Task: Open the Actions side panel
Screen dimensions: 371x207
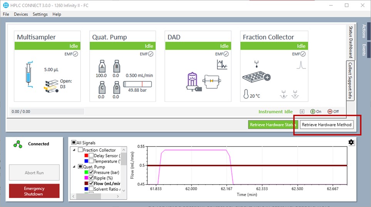Action: 364,31
